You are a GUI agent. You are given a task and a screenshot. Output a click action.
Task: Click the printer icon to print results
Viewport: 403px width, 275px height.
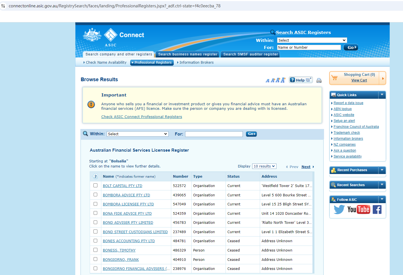[x=319, y=80]
